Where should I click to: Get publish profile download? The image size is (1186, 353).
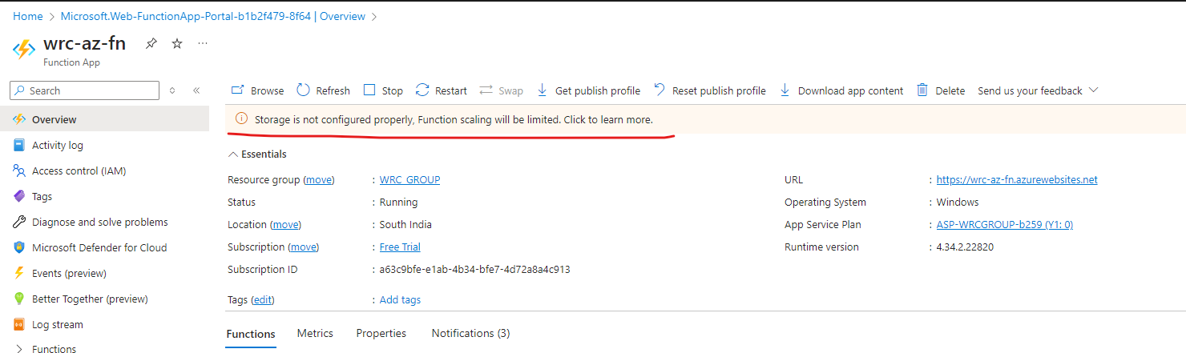588,90
